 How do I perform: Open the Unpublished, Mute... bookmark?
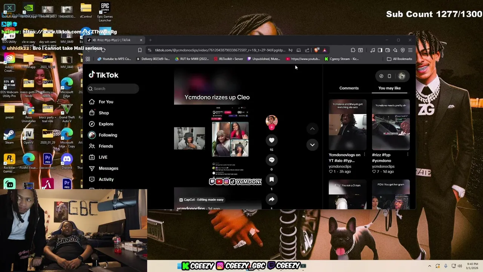[x=264, y=59]
